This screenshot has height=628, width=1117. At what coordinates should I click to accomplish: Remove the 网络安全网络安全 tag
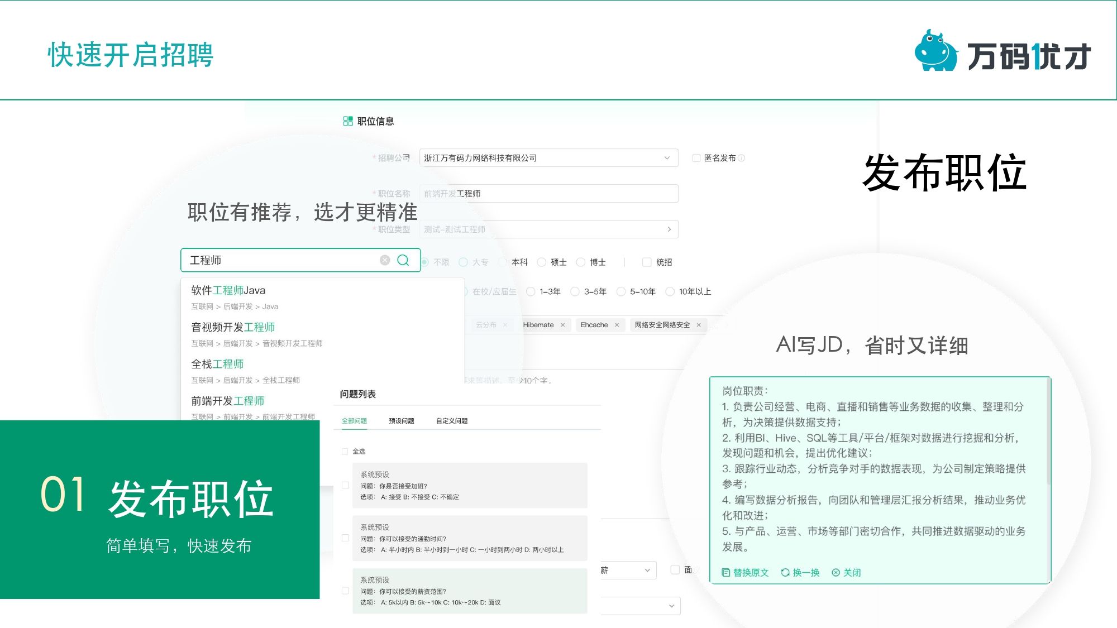tap(698, 325)
